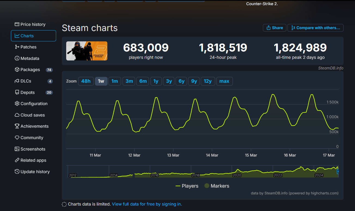Click the Charts line-graph icon in sidebar
This screenshot has width=355, height=211.
17,36
